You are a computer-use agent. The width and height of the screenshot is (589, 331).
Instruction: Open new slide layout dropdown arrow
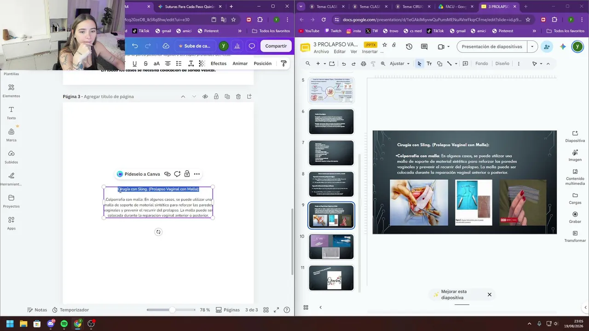coord(324,63)
